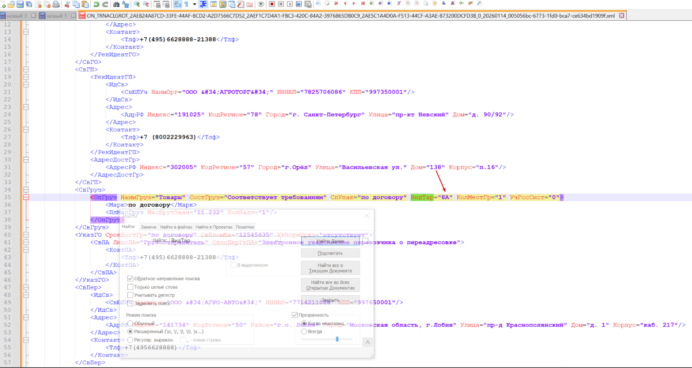Screen dimensions: 692x368
Task: Collapse the СвГП node at line 18
Action: [26, 69]
